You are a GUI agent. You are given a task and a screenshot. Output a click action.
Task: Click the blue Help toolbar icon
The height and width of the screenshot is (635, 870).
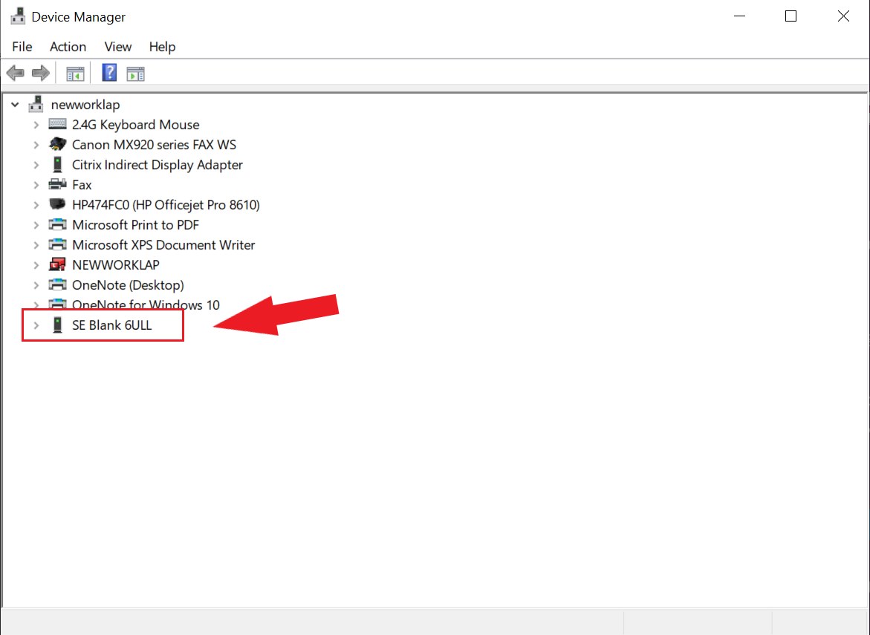click(110, 73)
